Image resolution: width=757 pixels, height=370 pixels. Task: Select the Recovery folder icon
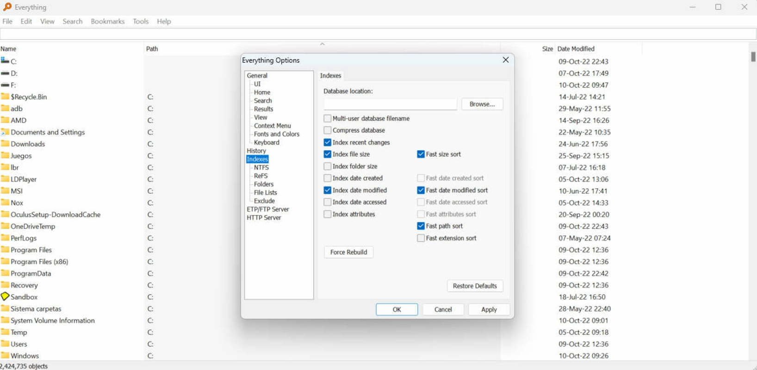click(x=5, y=285)
